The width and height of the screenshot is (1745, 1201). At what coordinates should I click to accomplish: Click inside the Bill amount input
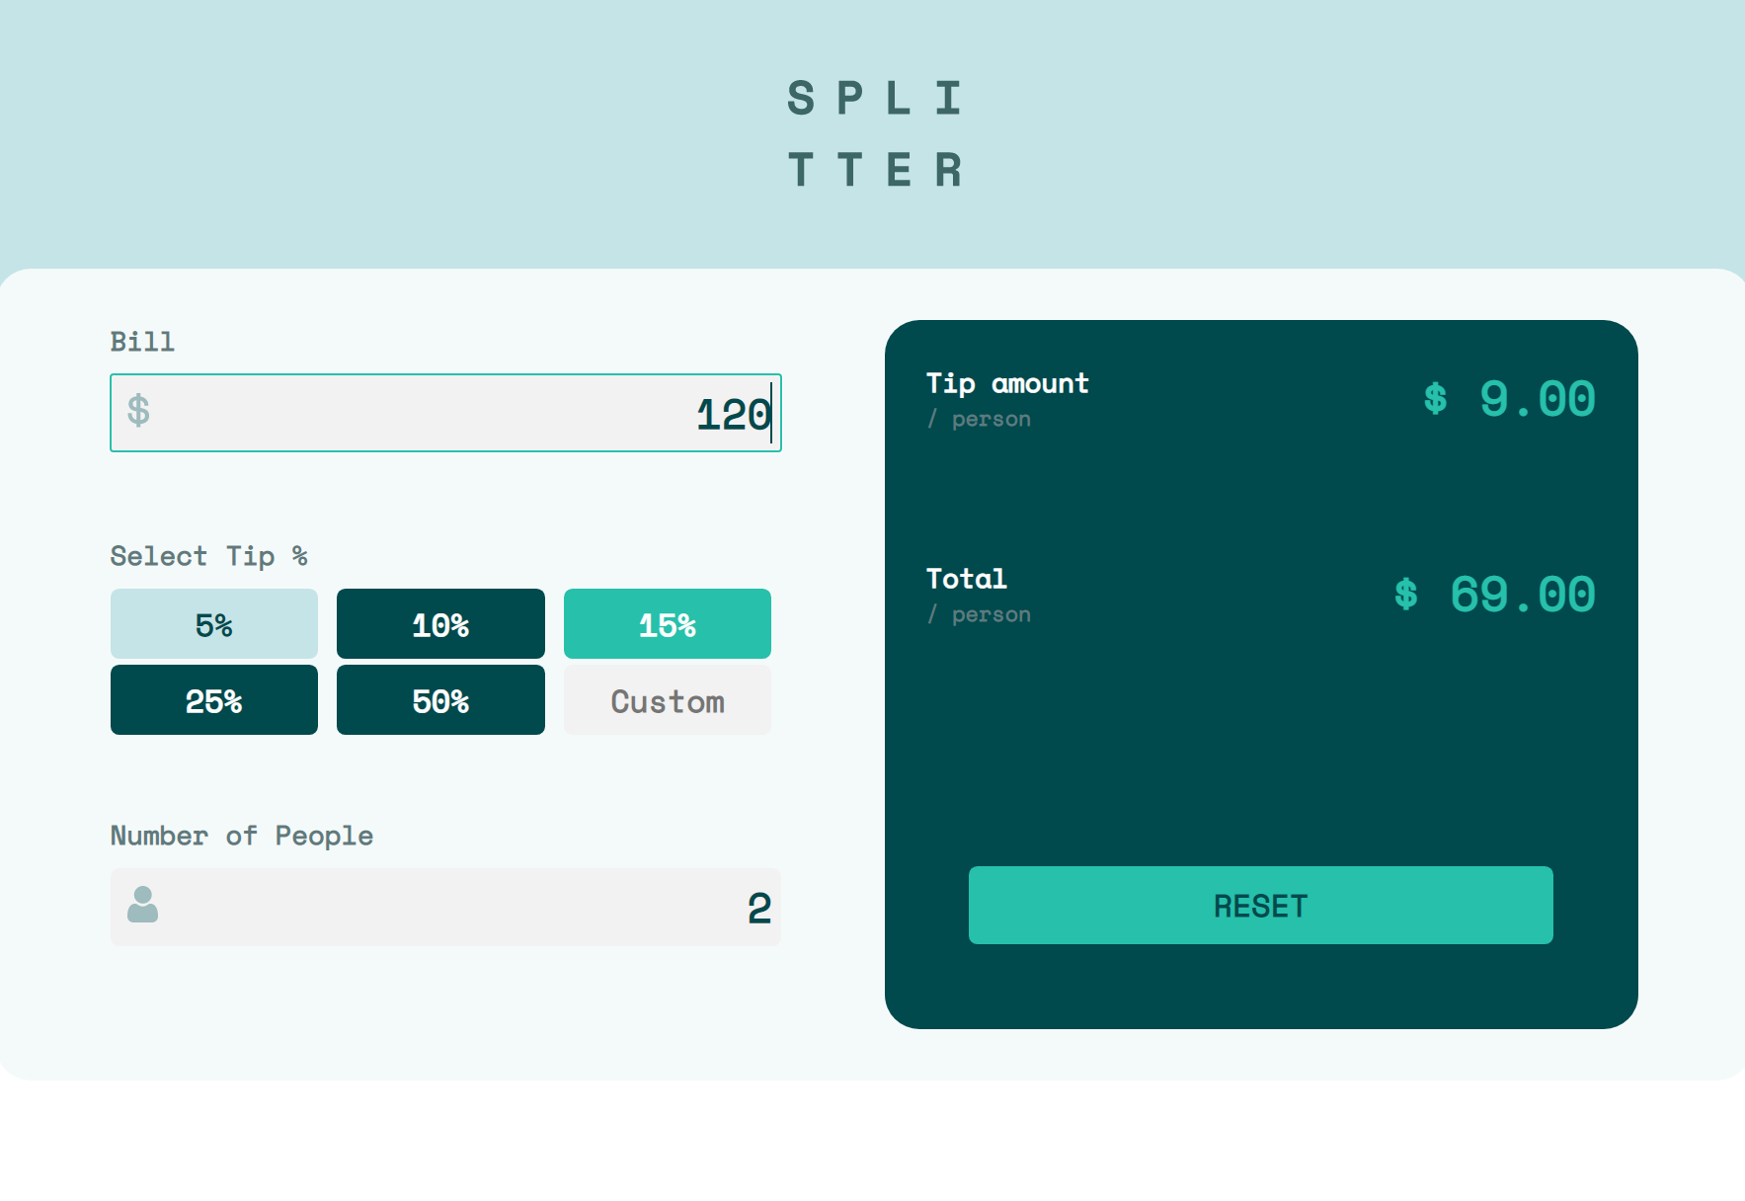(x=444, y=413)
